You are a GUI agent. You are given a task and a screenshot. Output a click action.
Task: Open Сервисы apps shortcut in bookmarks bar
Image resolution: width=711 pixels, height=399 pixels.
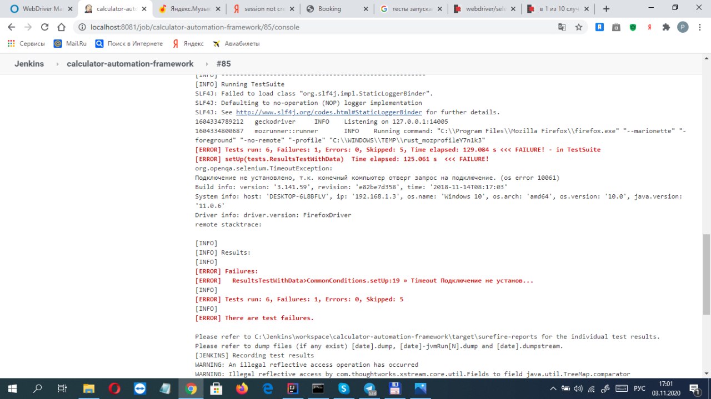pyautogui.click(x=26, y=43)
